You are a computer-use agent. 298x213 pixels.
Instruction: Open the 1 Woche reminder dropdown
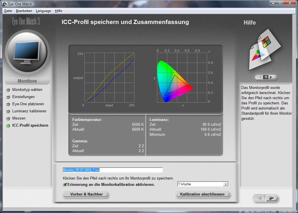tap(225, 184)
